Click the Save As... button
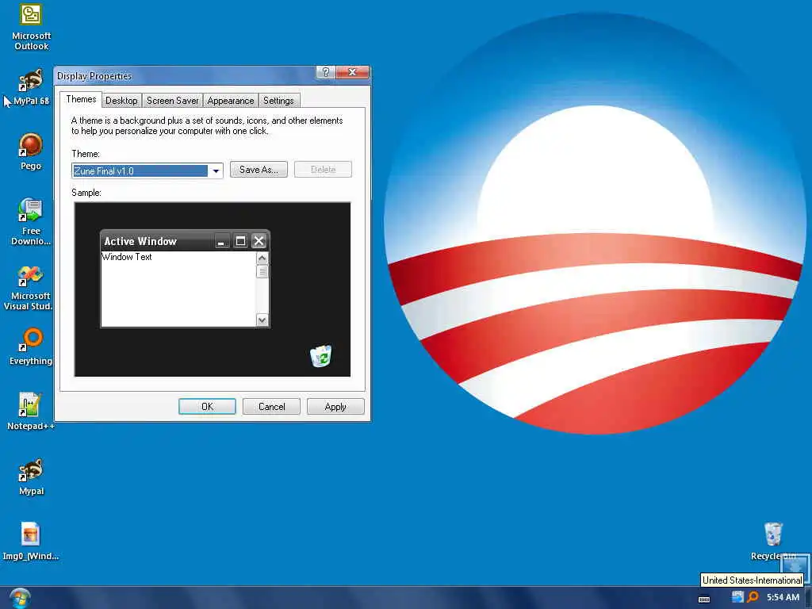The height and width of the screenshot is (609, 812). 259,170
